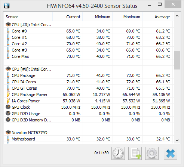Click the Maximum column header
Viewport: 184px width, 167px height.
click(128, 17)
